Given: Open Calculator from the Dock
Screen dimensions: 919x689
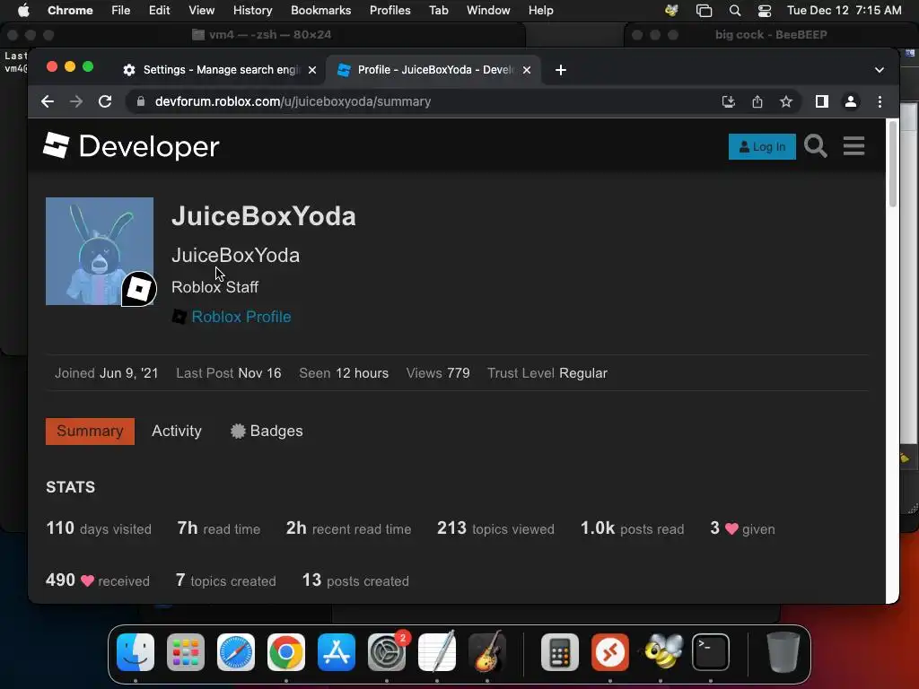Looking at the screenshot, I should [560, 652].
